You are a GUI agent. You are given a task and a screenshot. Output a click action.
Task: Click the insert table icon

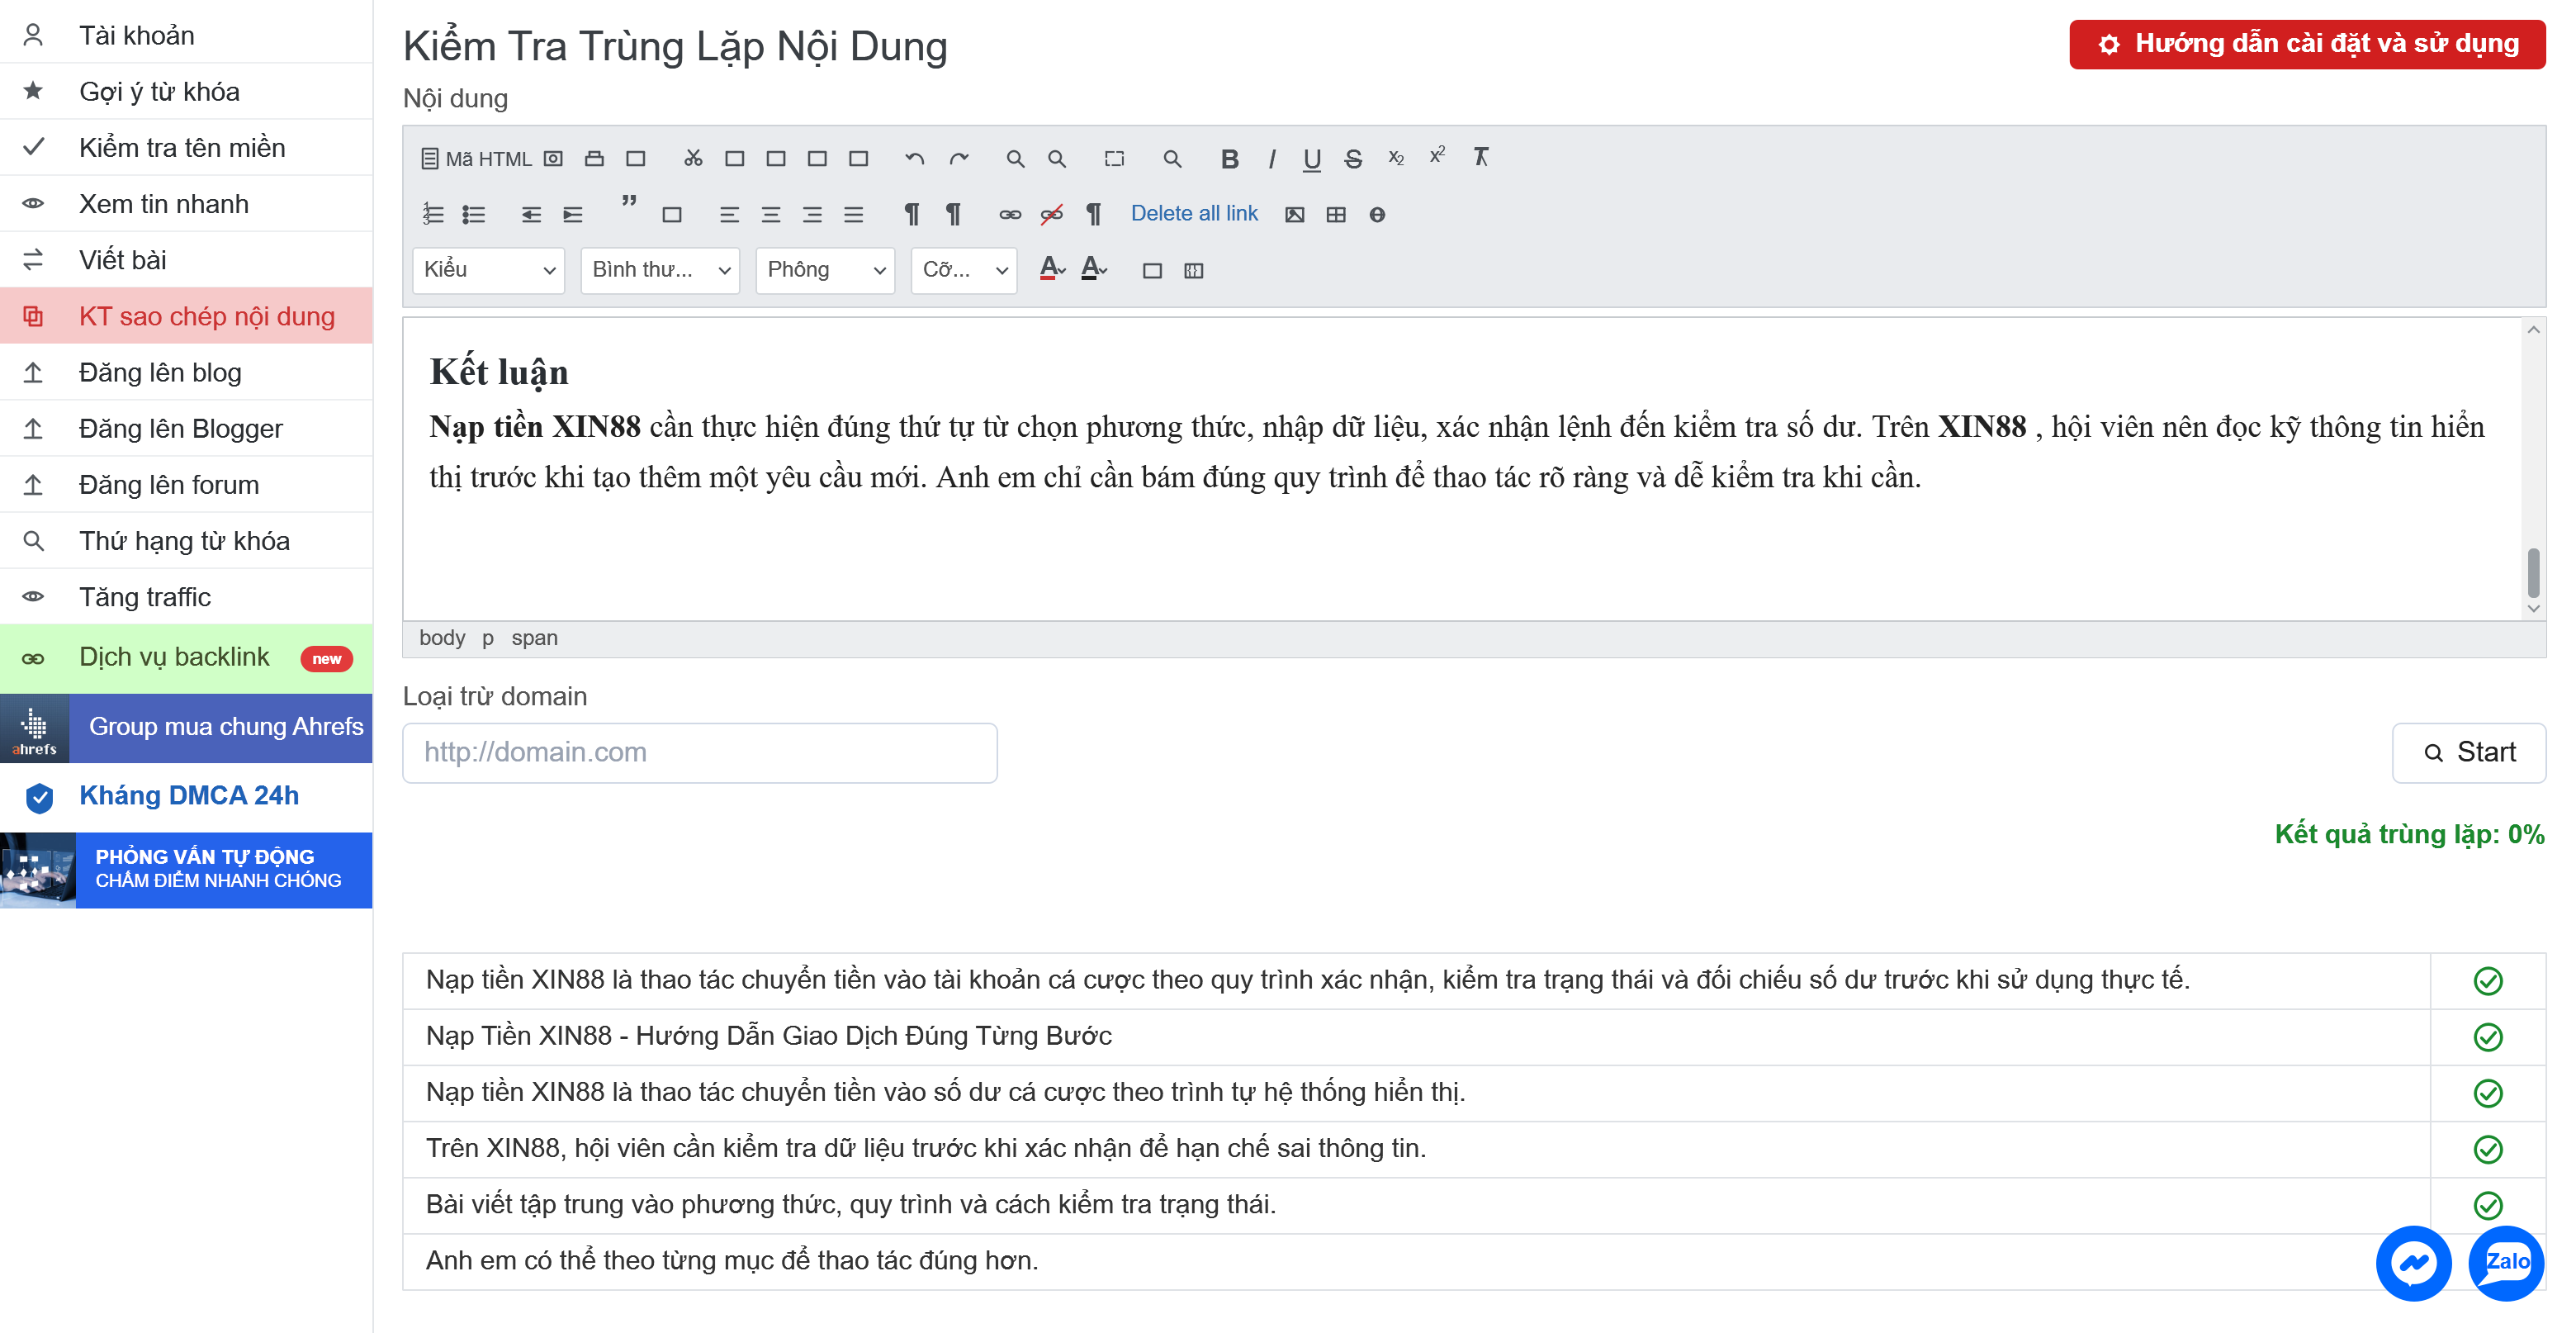click(x=1336, y=214)
